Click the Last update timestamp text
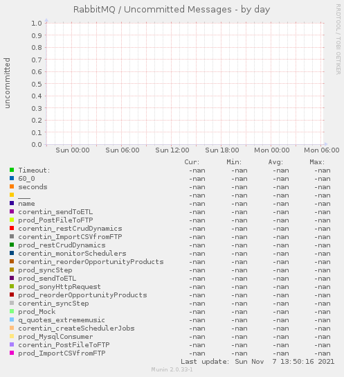 [257, 362]
